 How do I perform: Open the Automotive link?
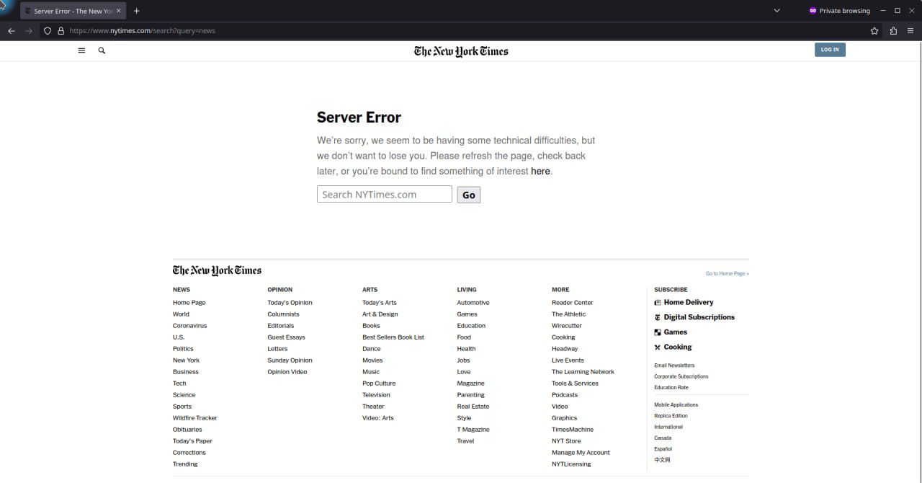coord(473,303)
